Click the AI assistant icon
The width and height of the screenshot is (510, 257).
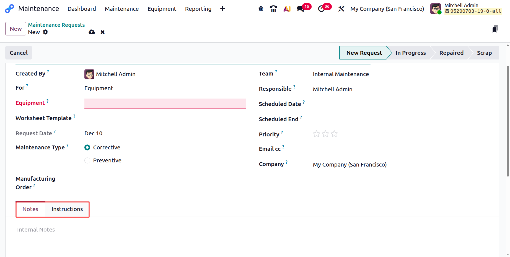(x=287, y=9)
